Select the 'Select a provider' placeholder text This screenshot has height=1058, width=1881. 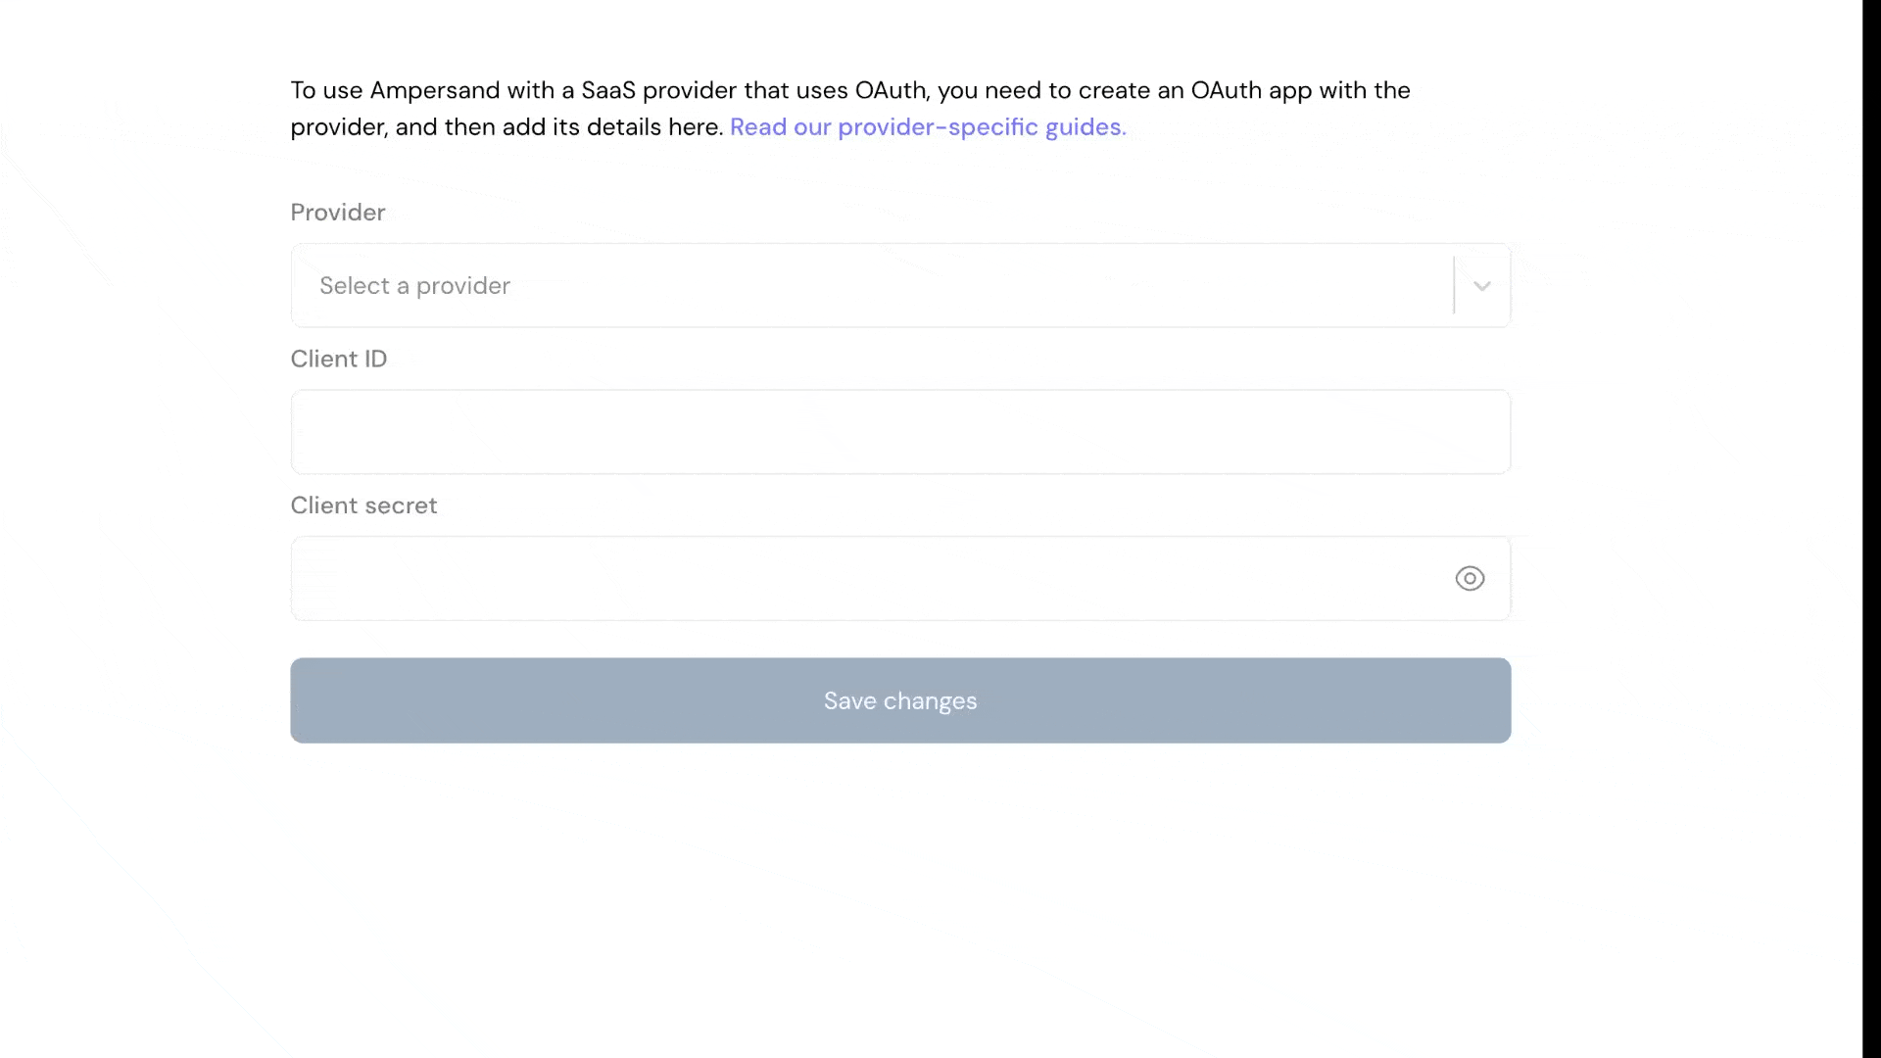point(414,286)
